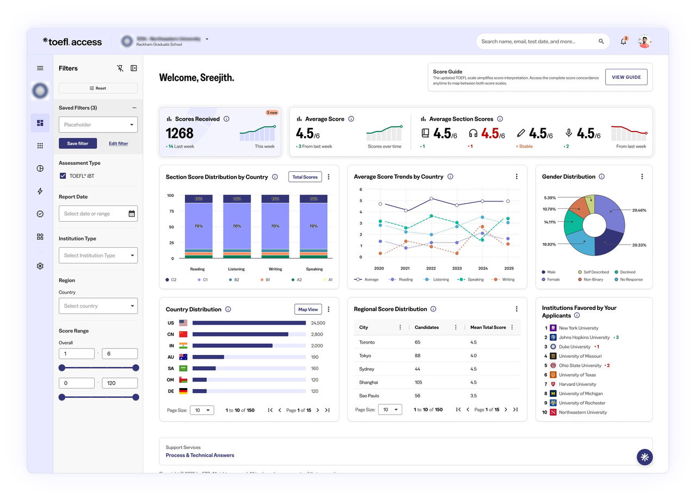Open the Select Institution Type dropdown
This screenshot has height=499, width=696.
98,255
